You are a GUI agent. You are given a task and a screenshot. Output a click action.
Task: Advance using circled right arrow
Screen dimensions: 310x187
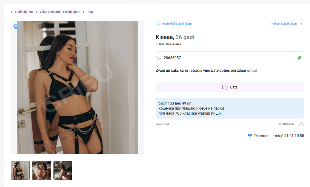301,24
